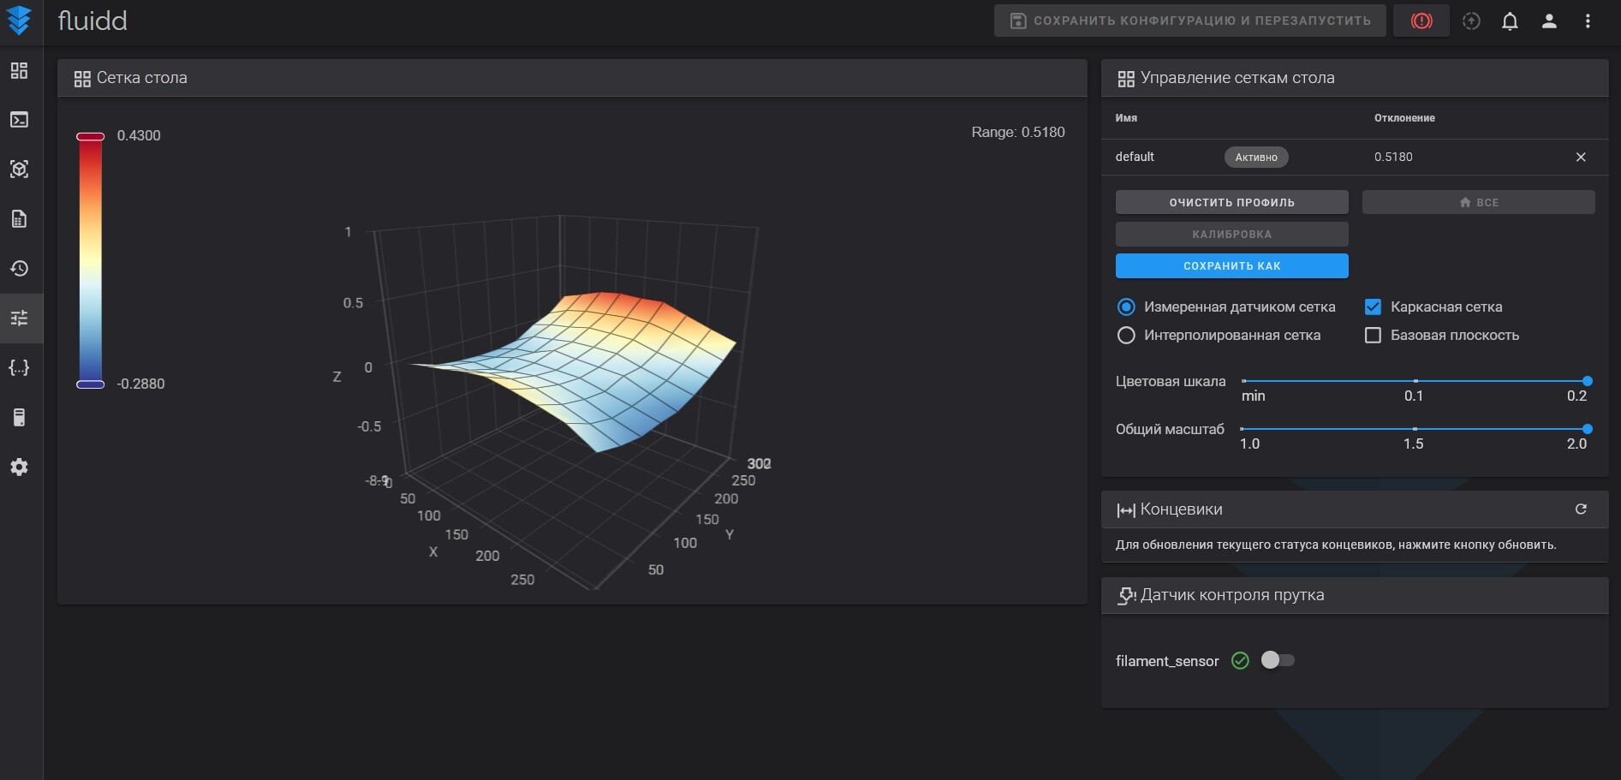Viewport: 1621px width, 780px height.
Task: Select the Интерполированная сетка radio option
Action: click(x=1126, y=336)
